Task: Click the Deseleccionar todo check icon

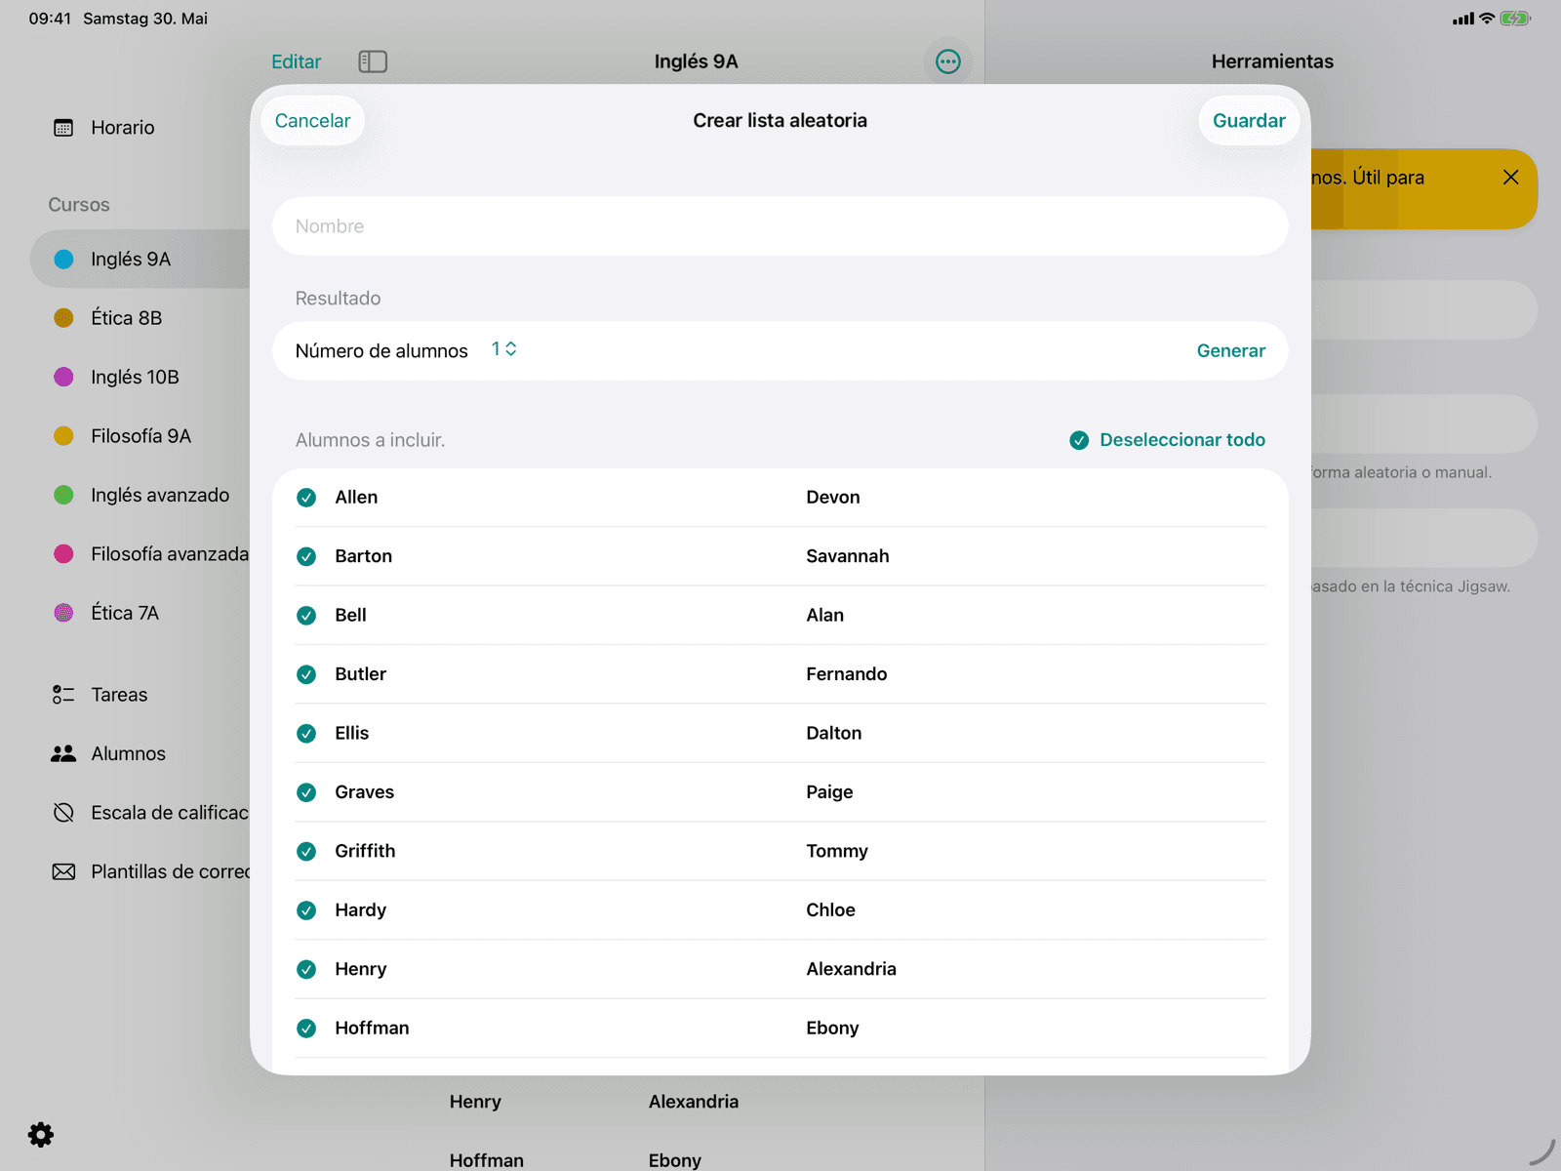Action: coord(1079,440)
